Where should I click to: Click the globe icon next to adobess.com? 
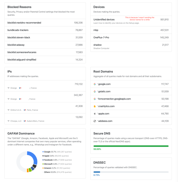tap(95, 121)
